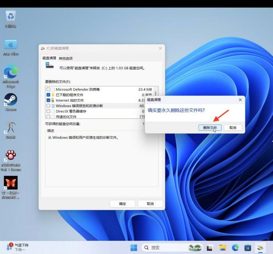Open Microsoft Store from the taskbar

[x=248, y=248]
